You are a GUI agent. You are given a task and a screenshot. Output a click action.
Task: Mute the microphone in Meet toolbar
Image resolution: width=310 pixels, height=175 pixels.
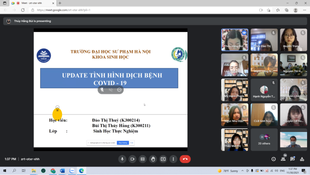(122, 159)
